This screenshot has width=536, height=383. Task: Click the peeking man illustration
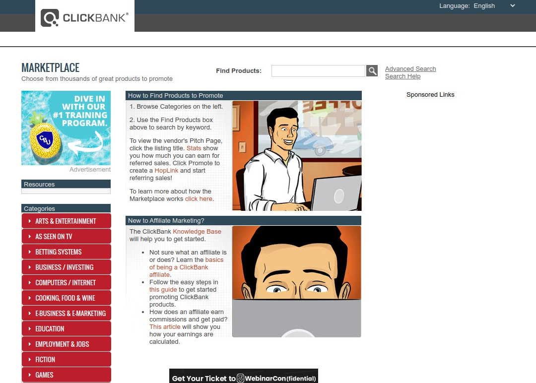pyautogui.click(x=297, y=281)
